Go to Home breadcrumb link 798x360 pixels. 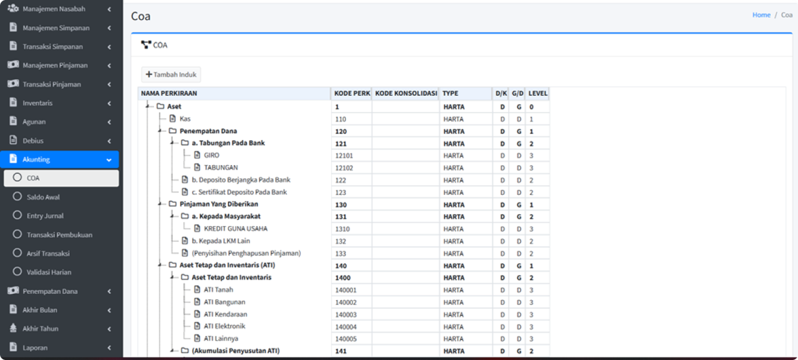point(761,15)
